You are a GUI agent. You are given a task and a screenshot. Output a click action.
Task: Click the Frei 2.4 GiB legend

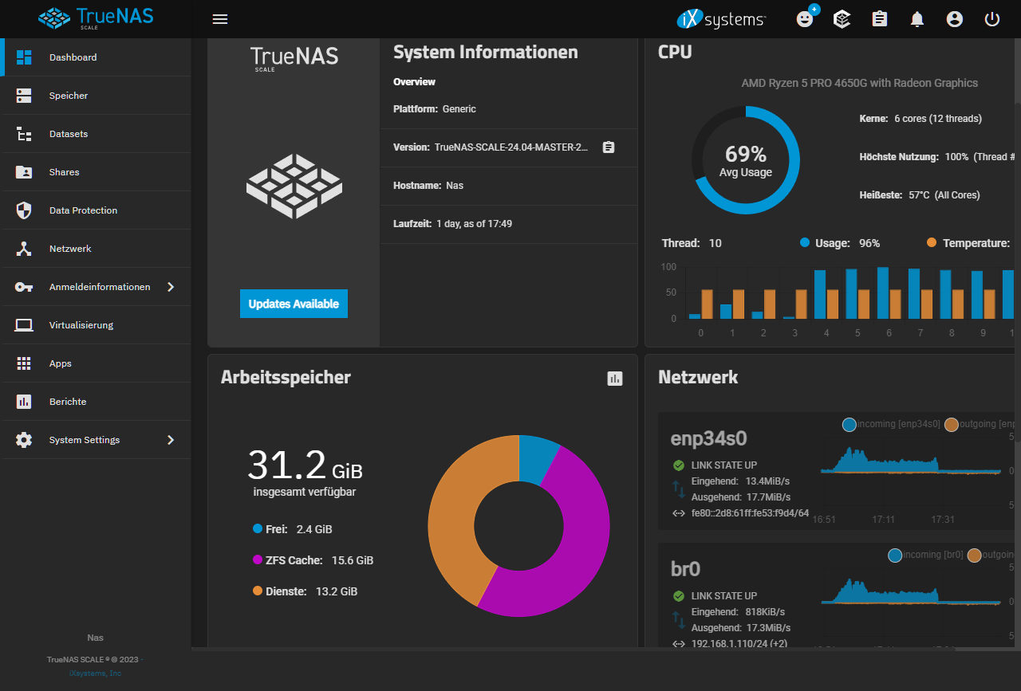(x=292, y=529)
